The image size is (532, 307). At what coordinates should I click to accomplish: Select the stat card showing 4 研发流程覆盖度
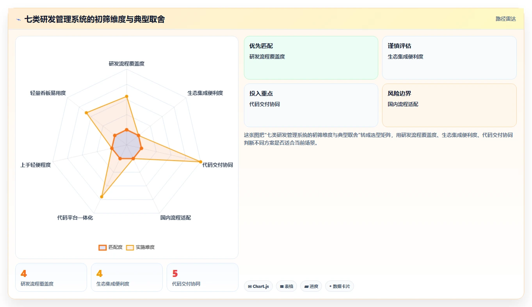51,277
